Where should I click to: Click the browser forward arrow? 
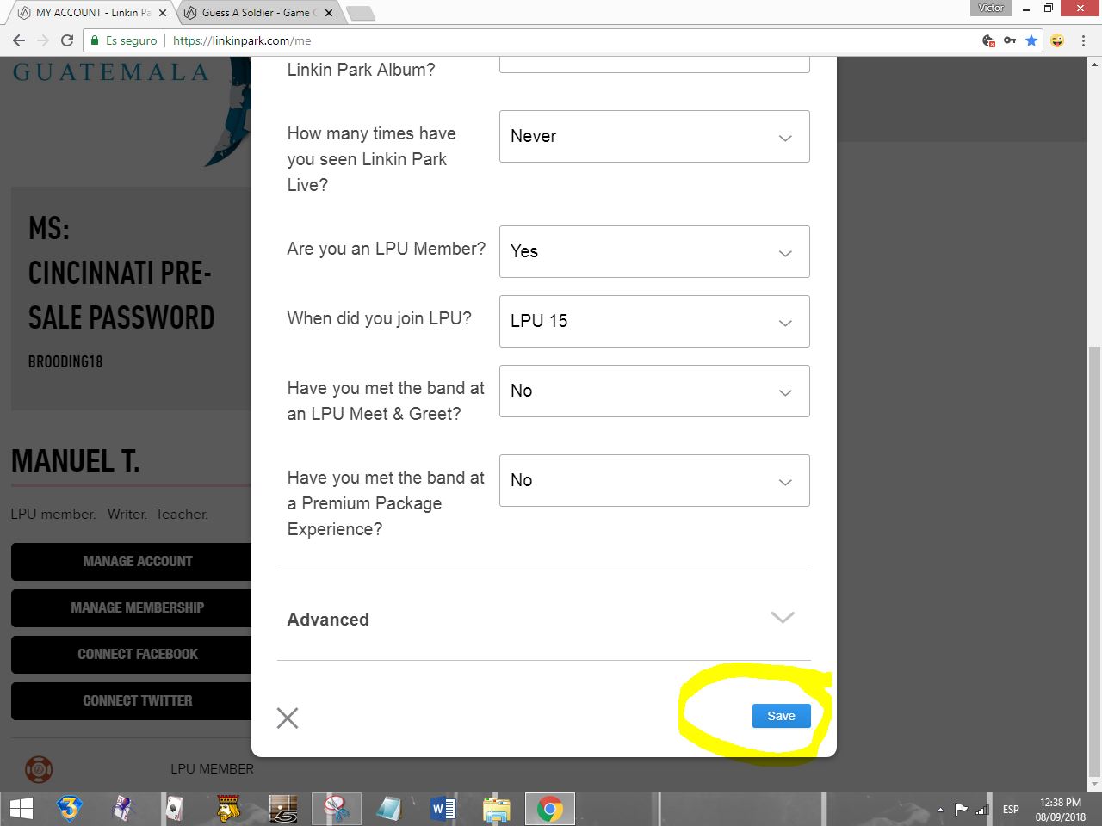pos(43,40)
